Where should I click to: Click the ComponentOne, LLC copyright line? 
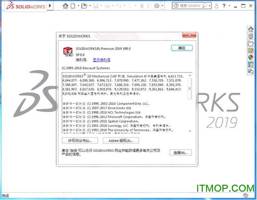(x=106, y=103)
